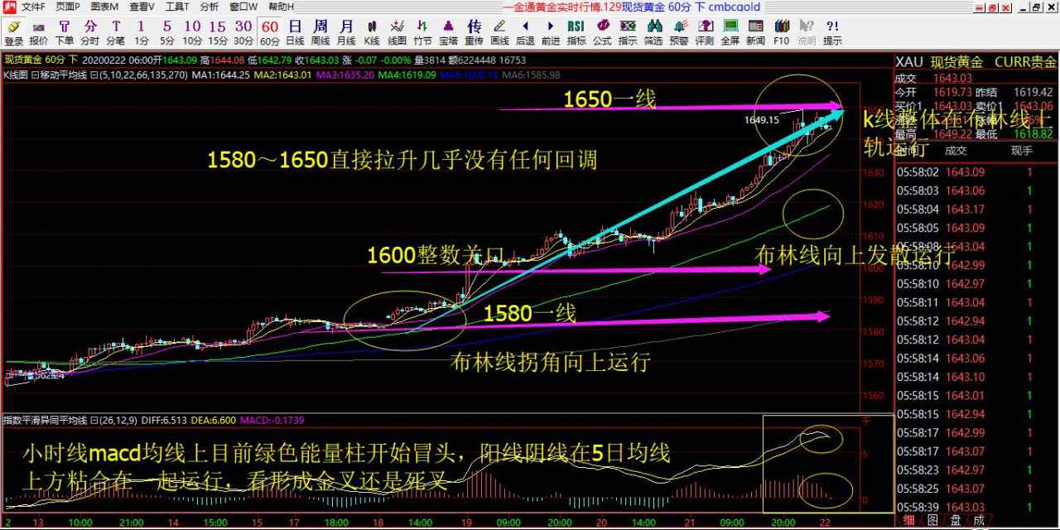The image size is (1060, 530).
Task: Click the 登录 login toolbar icon
Action: point(13,32)
